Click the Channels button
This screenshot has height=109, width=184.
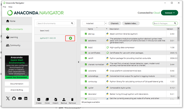point(115,23)
